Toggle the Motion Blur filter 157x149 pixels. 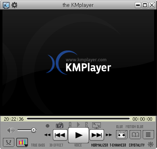(x=134, y=127)
